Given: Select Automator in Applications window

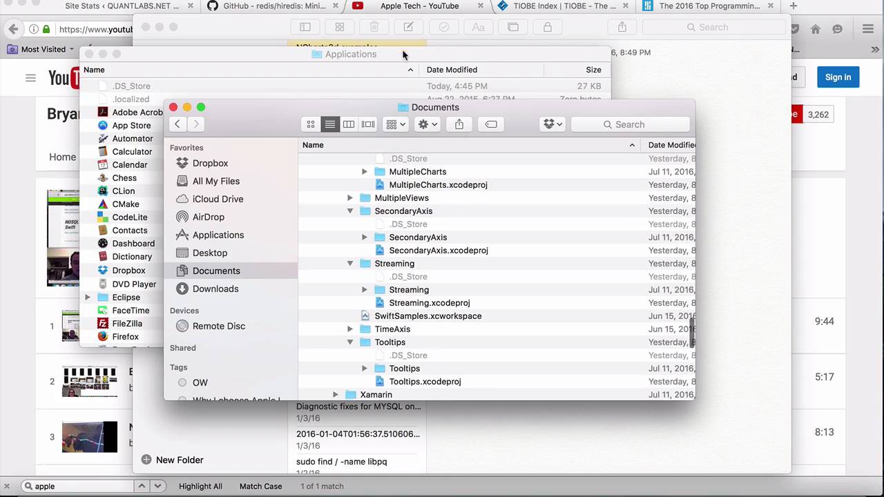Looking at the screenshot, I should tap(133, 139).
